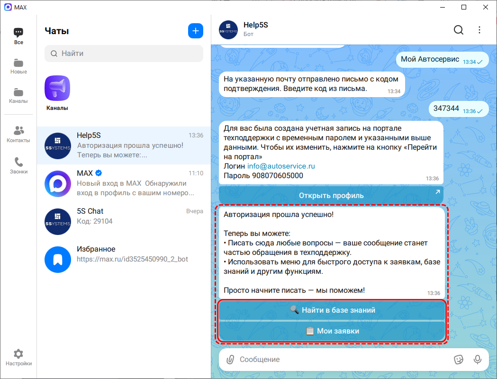Click the Открыть профиль button
The height and width of the screenshot is (379, 497).
point(331,195)
